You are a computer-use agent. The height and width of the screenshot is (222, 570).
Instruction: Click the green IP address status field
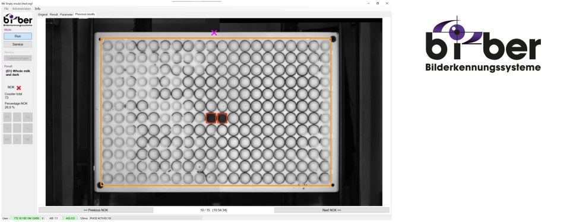pos(26,218)
